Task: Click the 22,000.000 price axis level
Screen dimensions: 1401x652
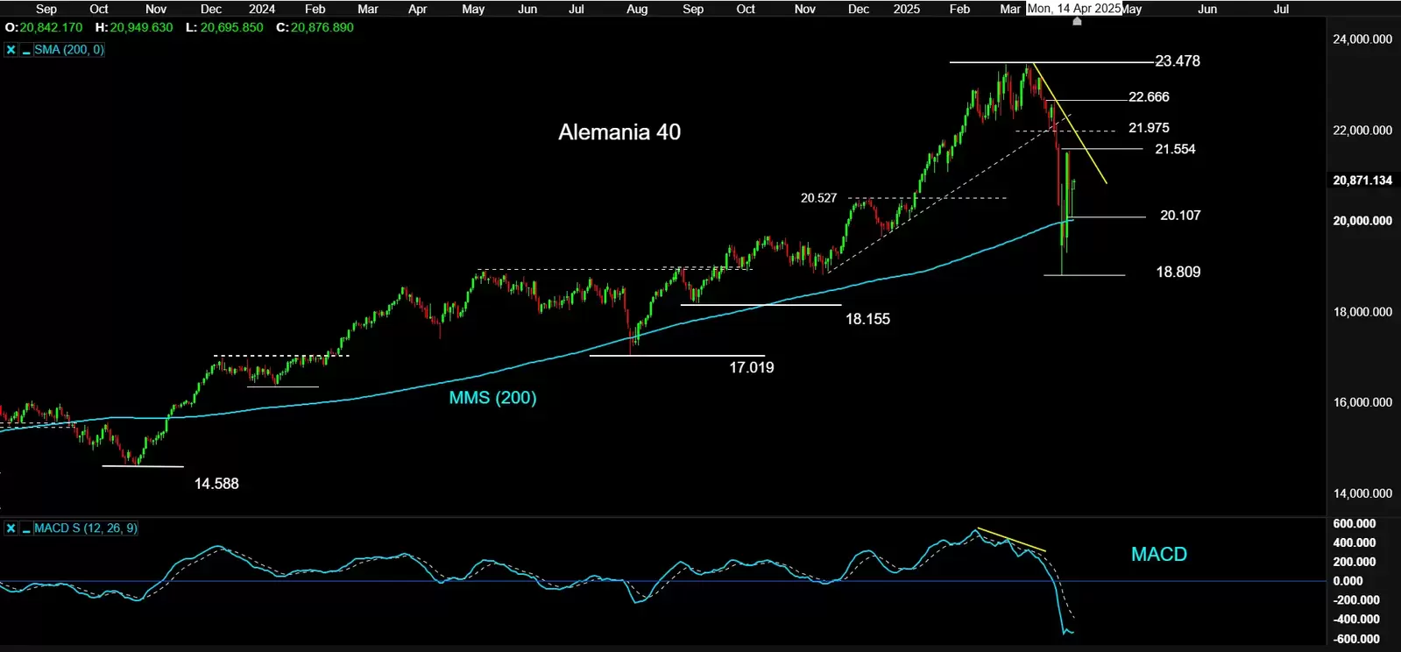Action: (x=1362, y=130)
